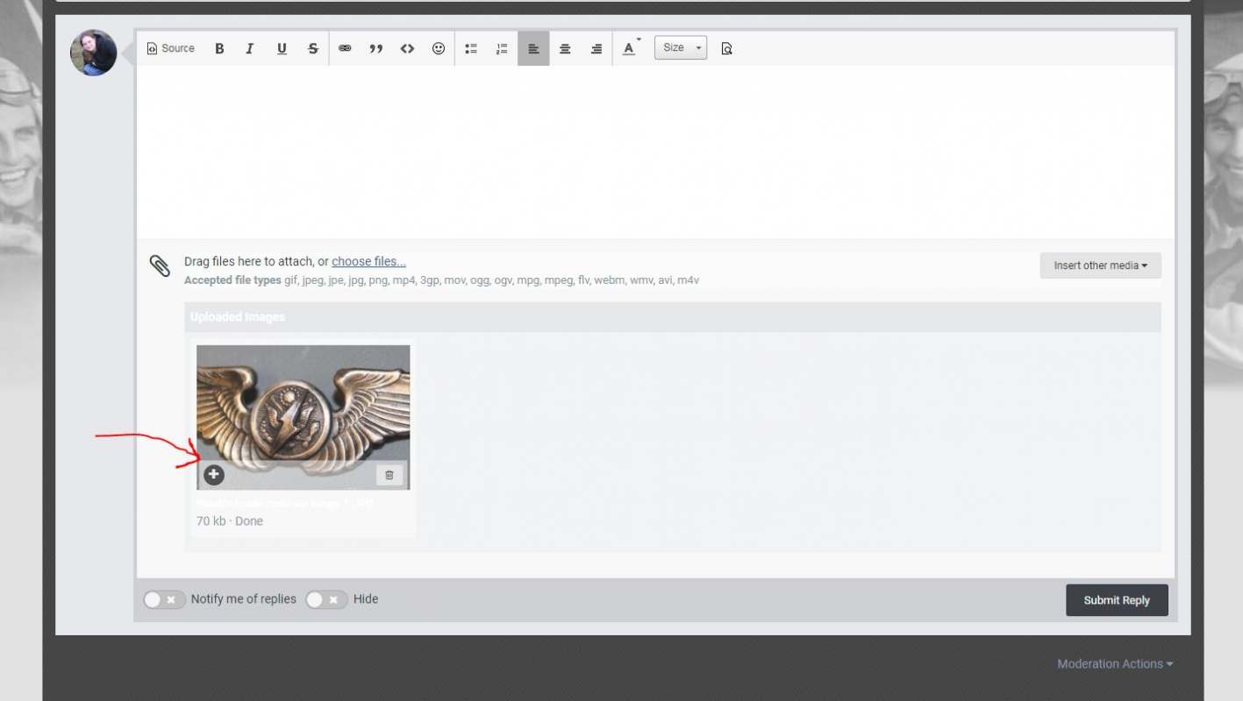The image size is (1243, 701).
Task: Insert a code block
Action: point(406,48)
